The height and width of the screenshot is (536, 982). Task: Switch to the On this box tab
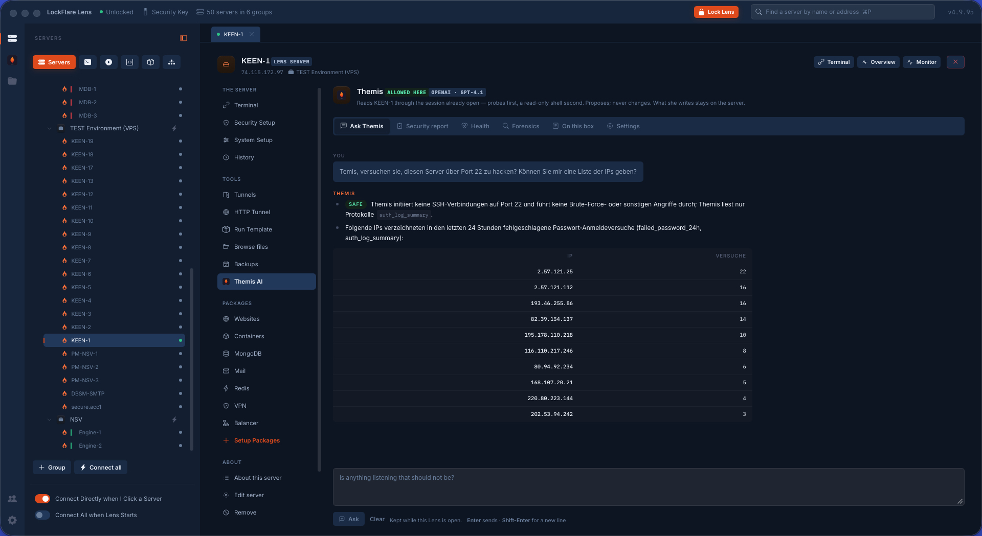click(x=573, y=126)
